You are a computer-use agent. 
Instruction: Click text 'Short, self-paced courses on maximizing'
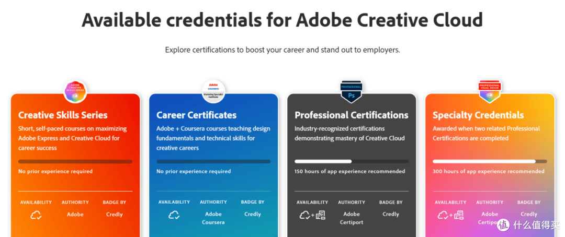click(x=72, y=128)
